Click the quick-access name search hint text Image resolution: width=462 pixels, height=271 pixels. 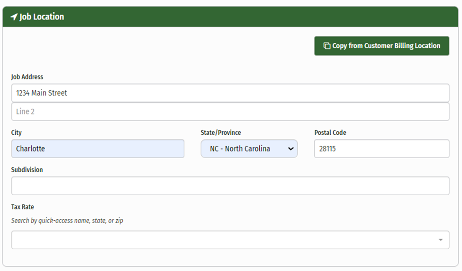[x=67, y=221]
